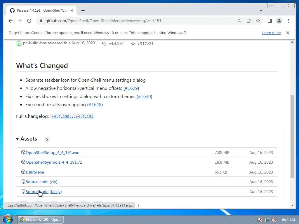This screenshot has height=224, width=299.
Task: Bookmark this page with the star icon
Action: point(258,21)
